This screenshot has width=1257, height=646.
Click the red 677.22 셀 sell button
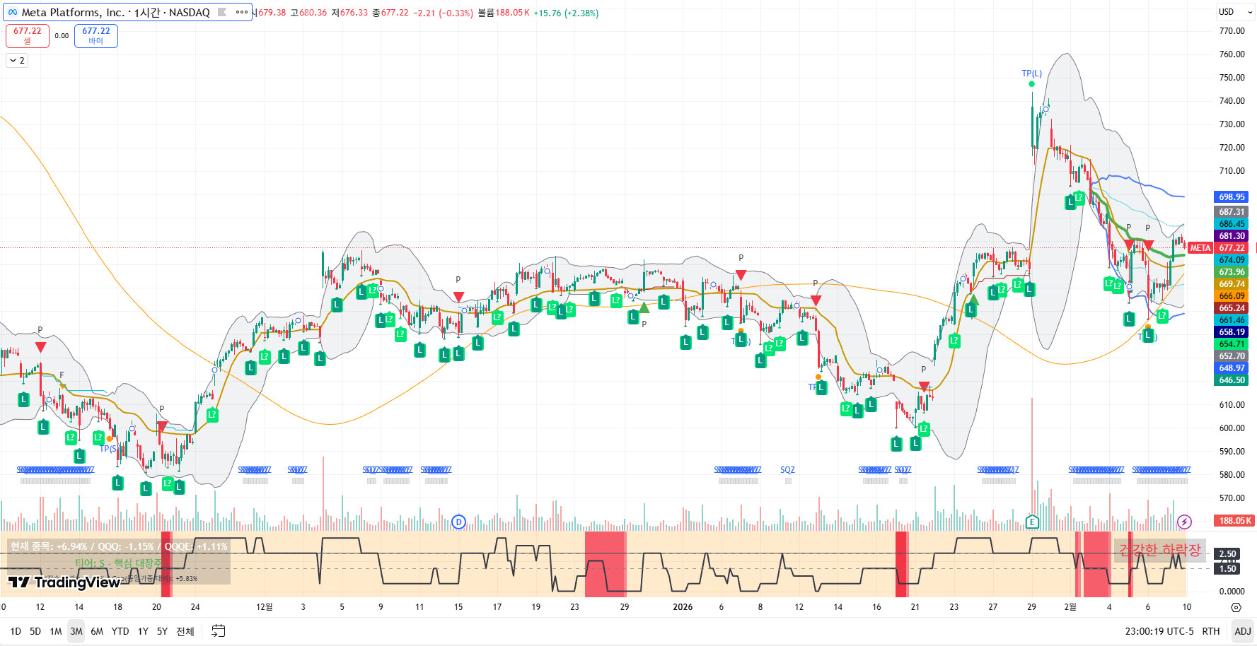(28, 35)
